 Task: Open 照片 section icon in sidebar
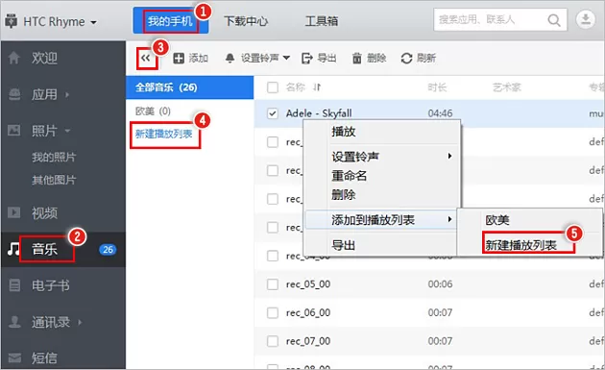click(14, 130)
